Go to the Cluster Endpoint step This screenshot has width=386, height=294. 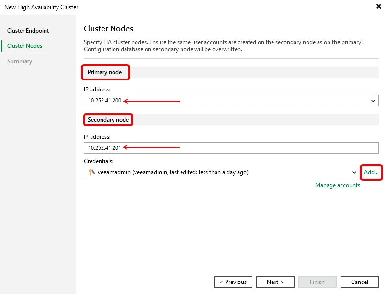click(x=28, y=31)
